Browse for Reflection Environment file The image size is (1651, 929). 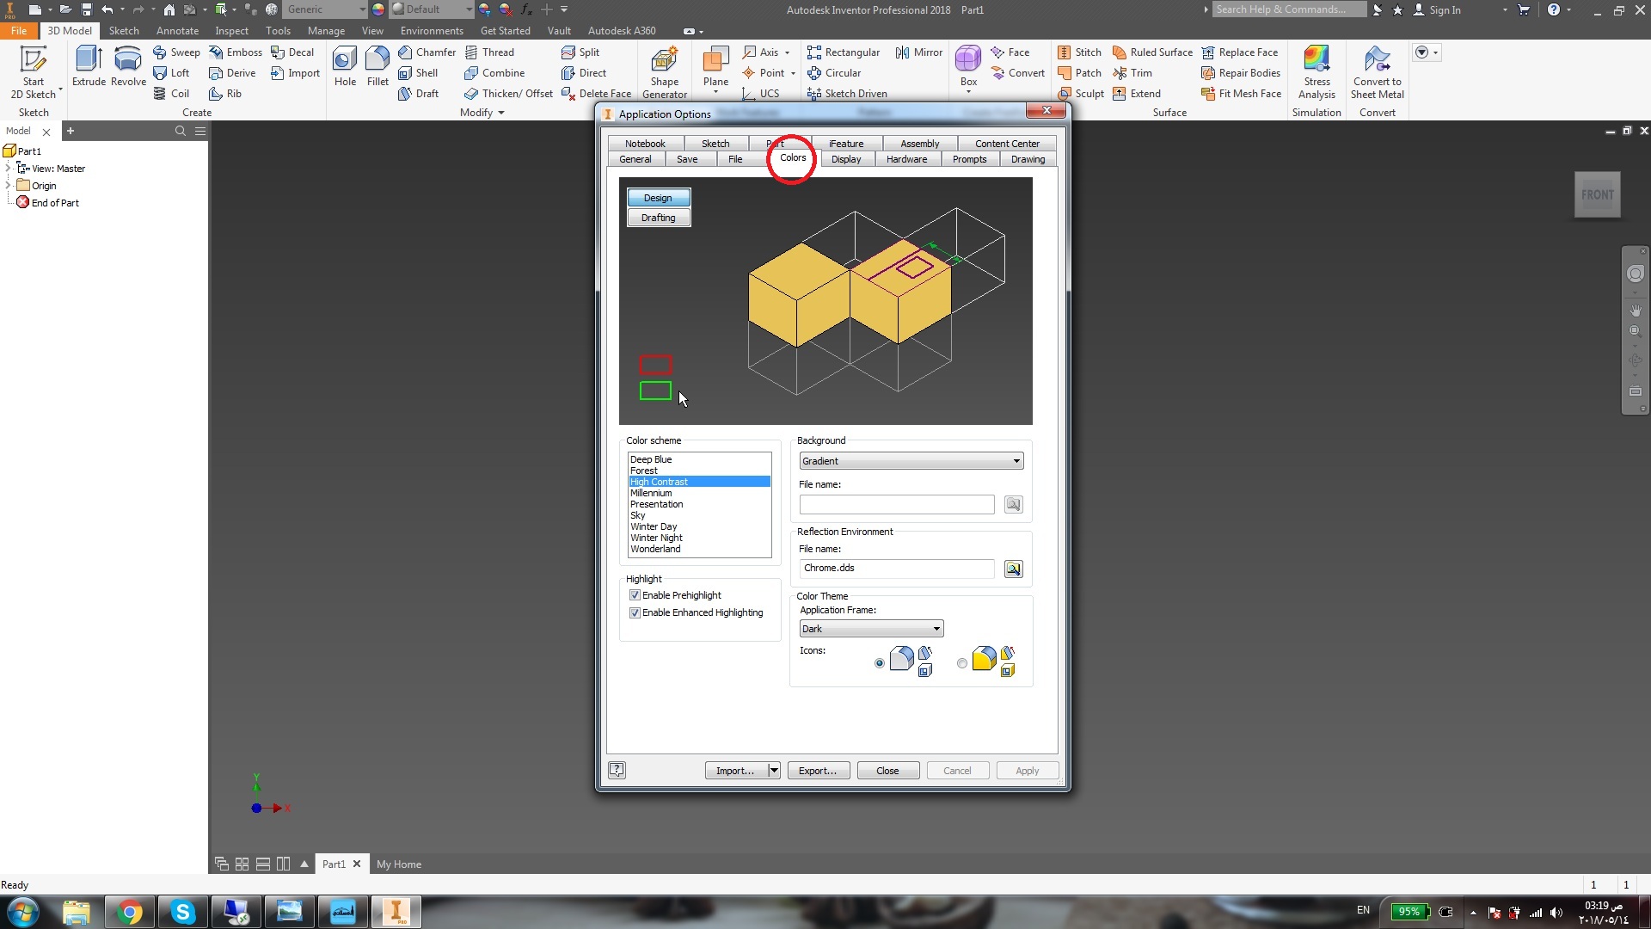(x=1013, y=569)
